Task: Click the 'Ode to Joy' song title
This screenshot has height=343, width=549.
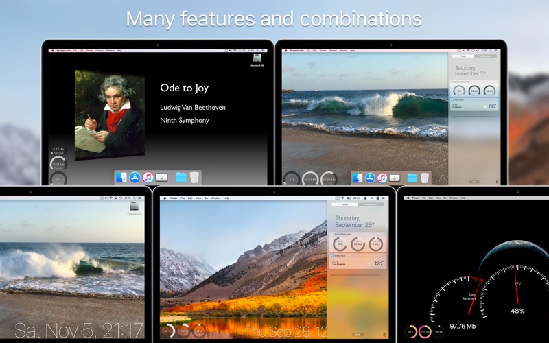Action: pos(184,88)
